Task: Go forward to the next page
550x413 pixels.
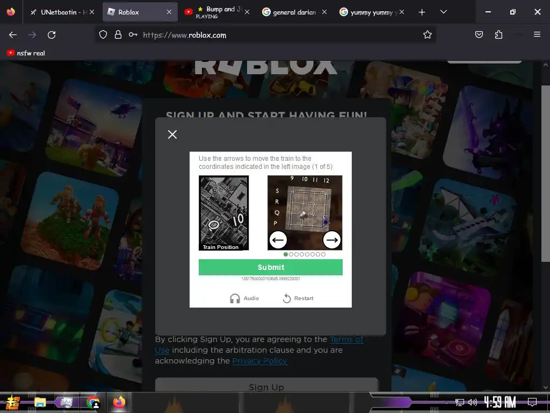Action: tap(32, 35)
